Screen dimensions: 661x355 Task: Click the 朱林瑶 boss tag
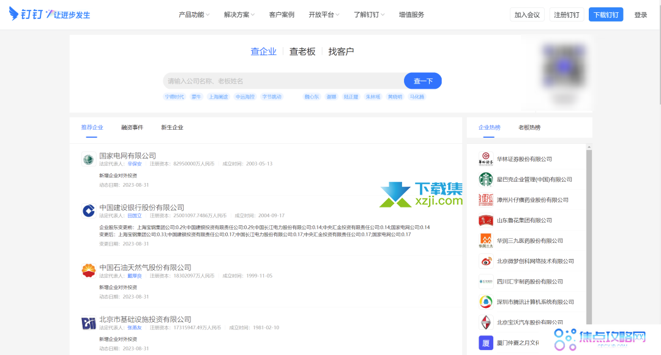pyautogui.click(x=373, y=97)
